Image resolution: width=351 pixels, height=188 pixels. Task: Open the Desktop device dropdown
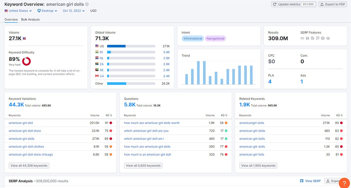point(47,11)
